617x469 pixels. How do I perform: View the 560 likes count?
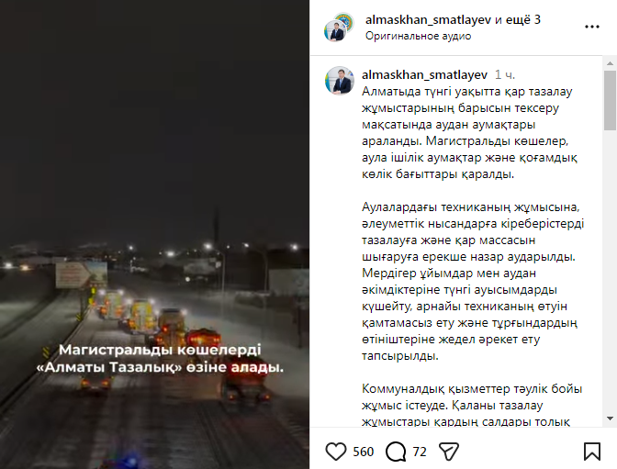tap(364, 452)
